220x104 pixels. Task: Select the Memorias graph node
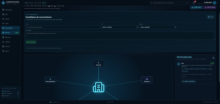click(99, 63)
